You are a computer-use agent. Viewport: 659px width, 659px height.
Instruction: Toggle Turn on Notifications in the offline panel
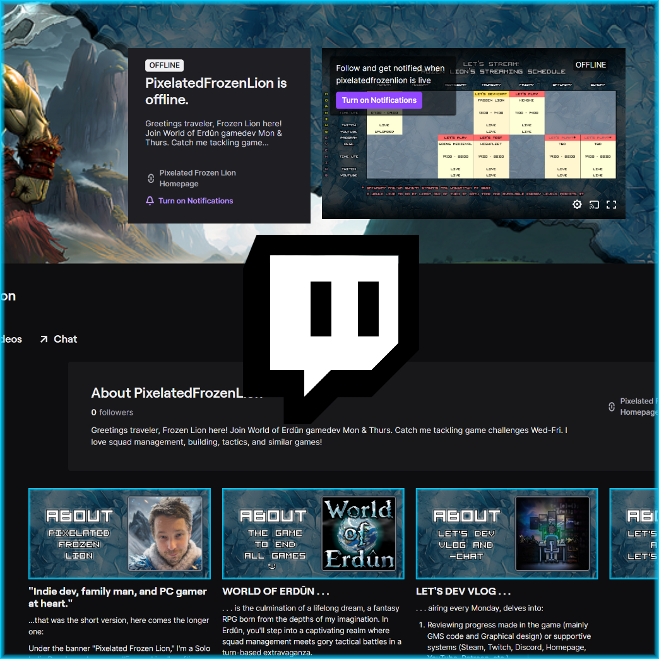(196, 201)
